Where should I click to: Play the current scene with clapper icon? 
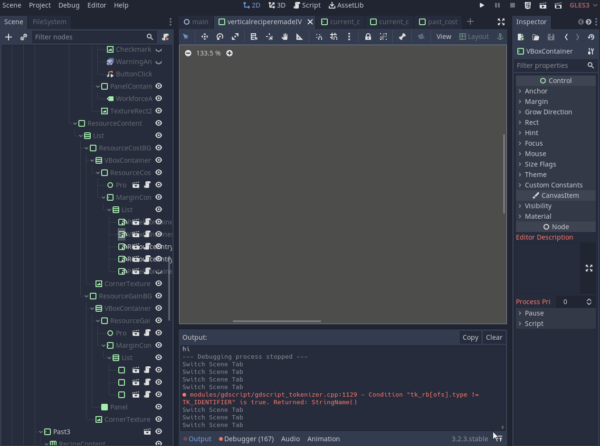543,5
